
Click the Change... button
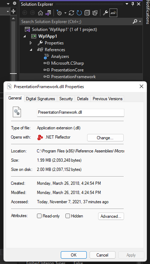click(105, 138)
